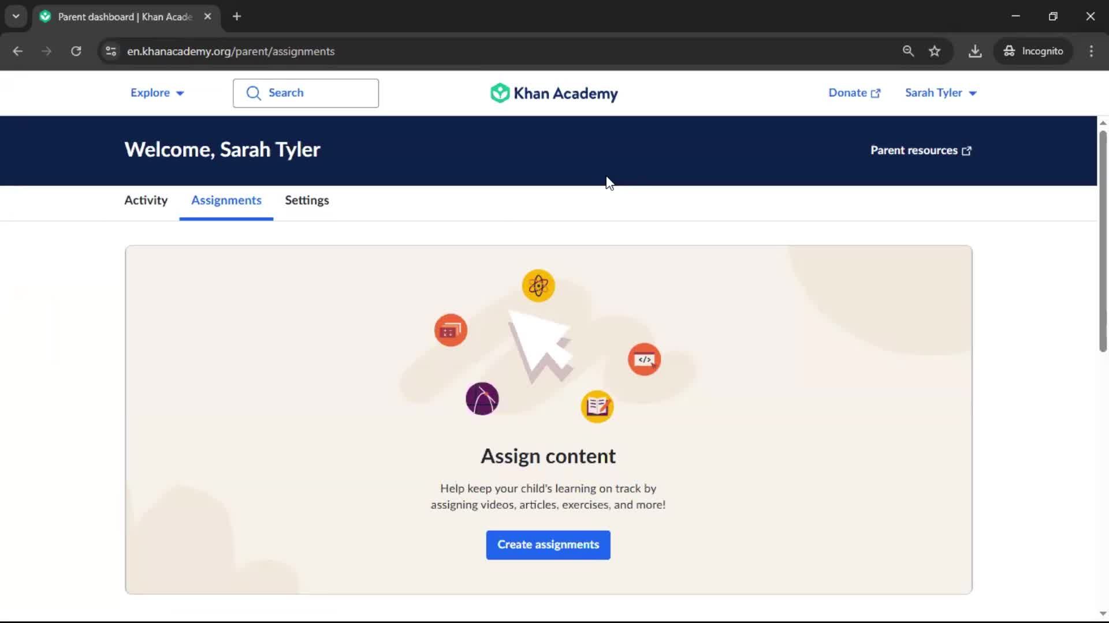The height and width of the screenshot is (623, 1109).
Task: Open site information icon in address bar
Action: click(x=111, y=51)
